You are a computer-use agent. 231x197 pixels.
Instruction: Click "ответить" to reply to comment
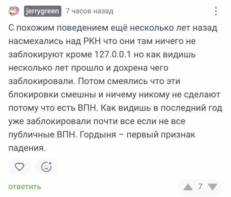(25, 187)
